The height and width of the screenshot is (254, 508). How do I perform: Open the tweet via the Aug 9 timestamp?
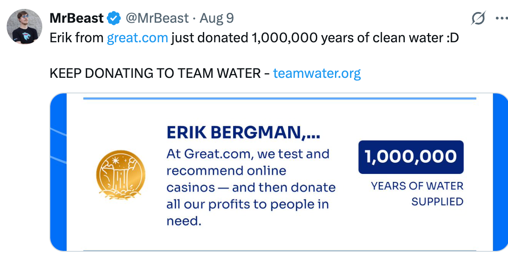(x=217, y=18)
